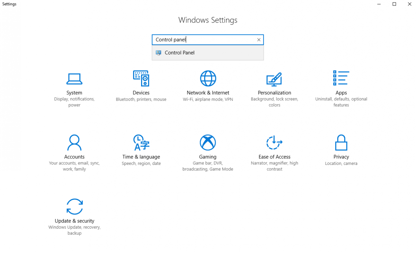Click the Control Panel icon in suggestions
This screenshot has height=253, width=416.
click(x=158, y=52)
